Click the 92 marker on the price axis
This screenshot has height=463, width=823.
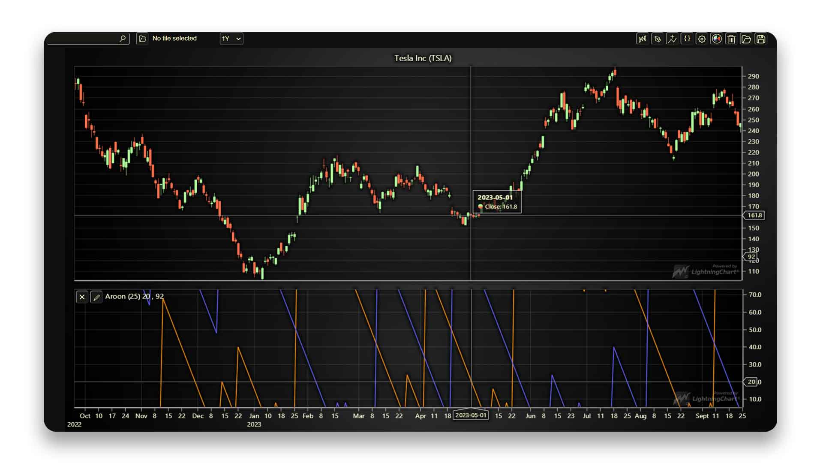pyautogui.click(x=751, y=257)
